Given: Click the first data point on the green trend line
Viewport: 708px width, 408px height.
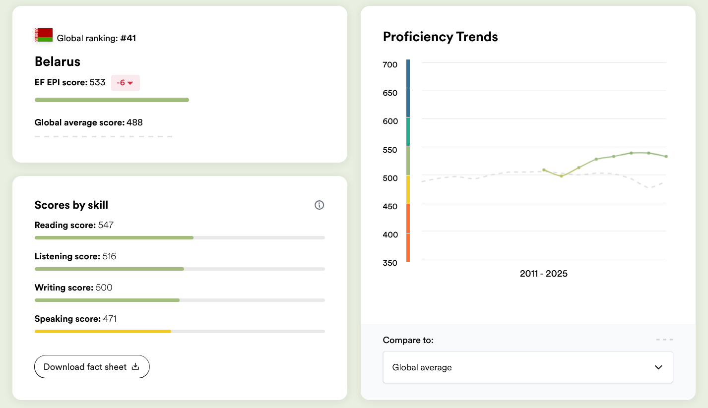Looking at the screenshot, I should [544, 170].
